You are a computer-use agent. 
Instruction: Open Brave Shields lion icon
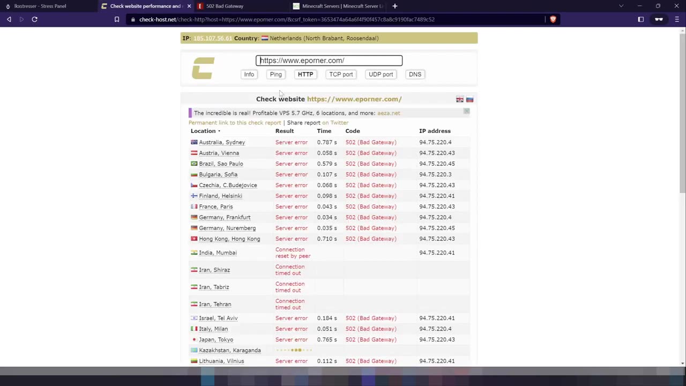pos(553,19)
